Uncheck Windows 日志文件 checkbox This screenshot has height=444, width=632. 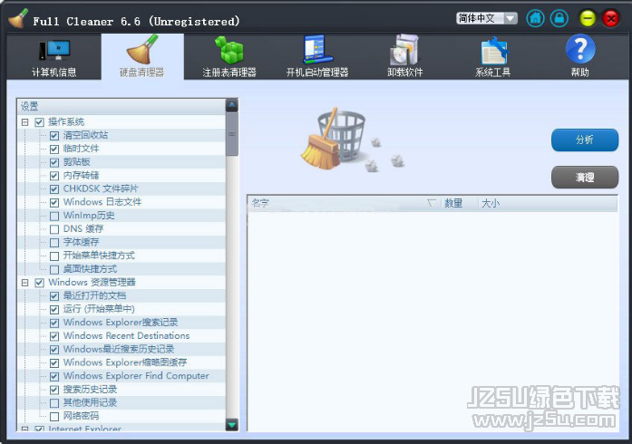(x=54, y=202)
